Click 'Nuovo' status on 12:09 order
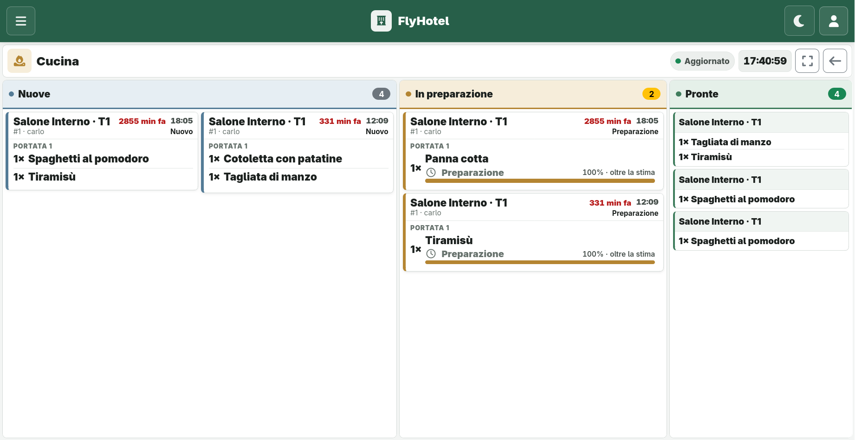855x440 pixels. point(377,131)
